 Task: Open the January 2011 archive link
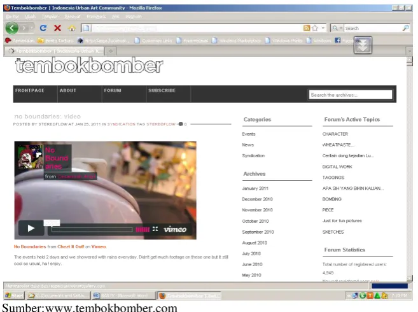click(x=255, y=188)
